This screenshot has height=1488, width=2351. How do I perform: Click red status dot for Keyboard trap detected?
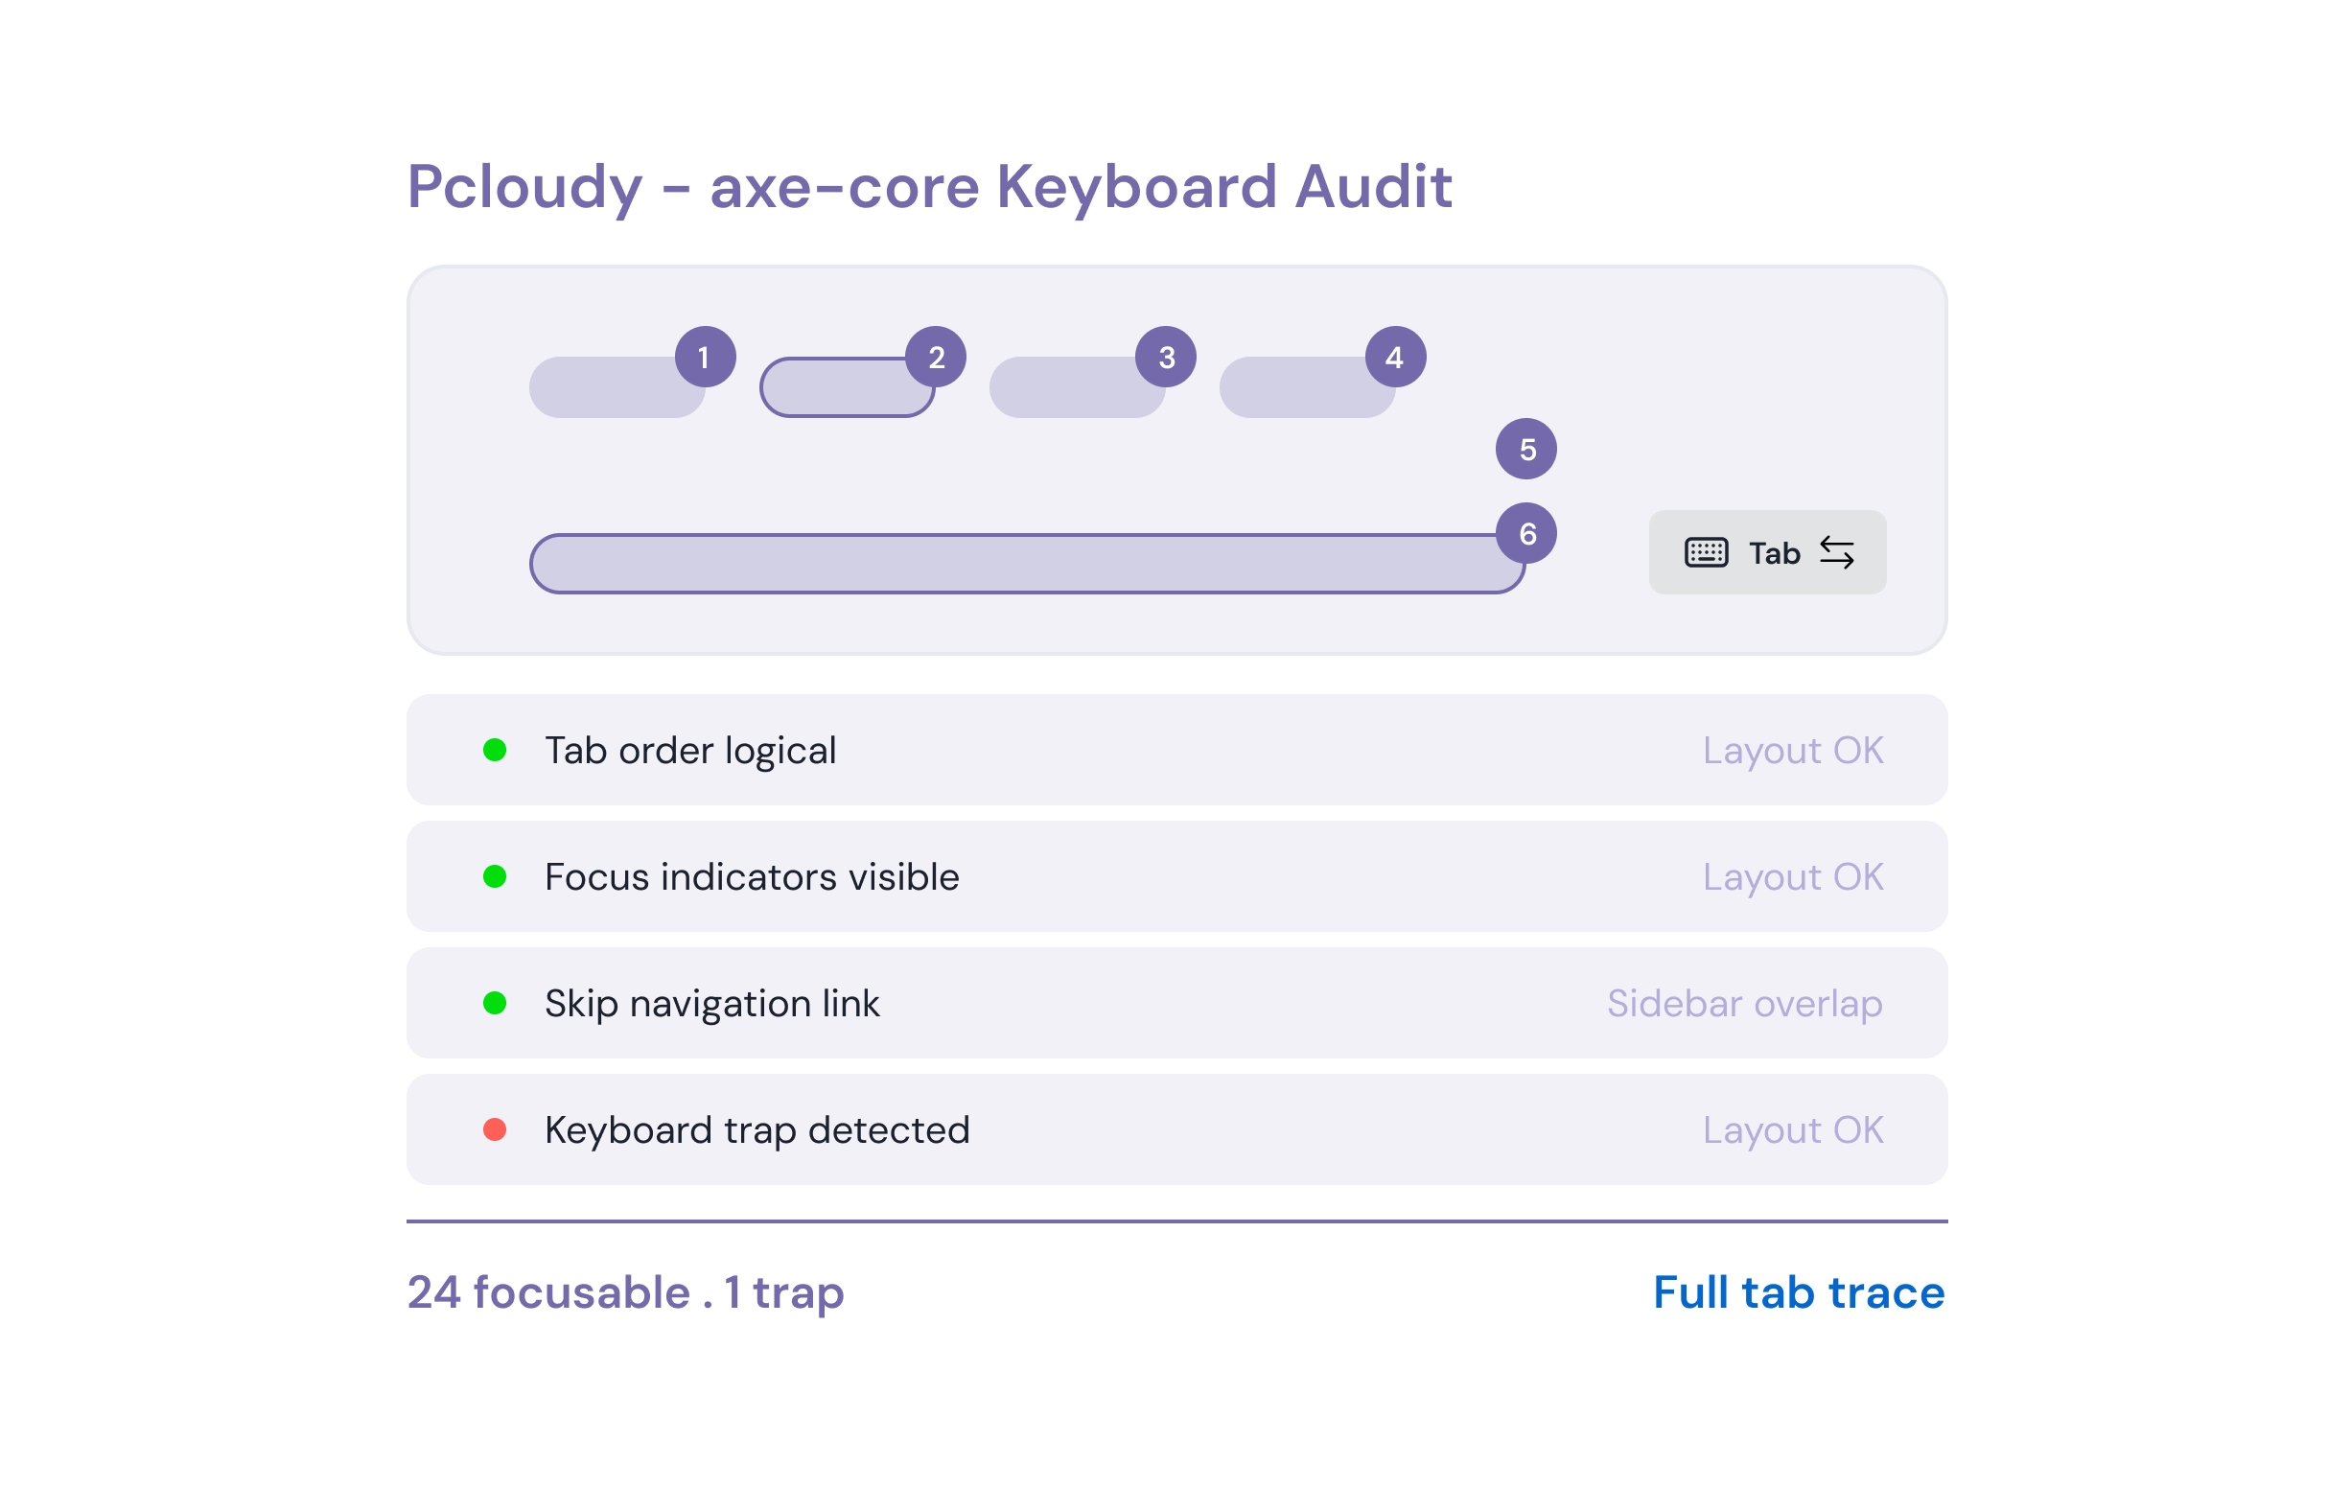tap(496, 1131)
